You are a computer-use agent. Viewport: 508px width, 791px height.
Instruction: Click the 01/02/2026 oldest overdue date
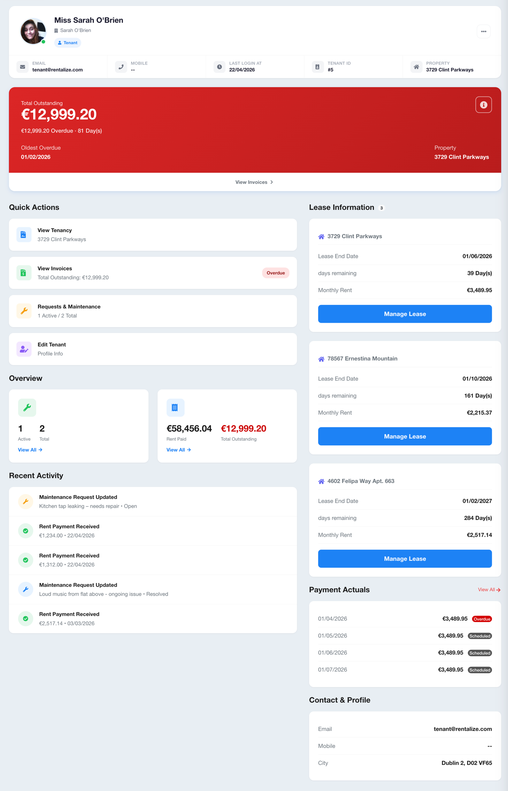coord(36,157)
